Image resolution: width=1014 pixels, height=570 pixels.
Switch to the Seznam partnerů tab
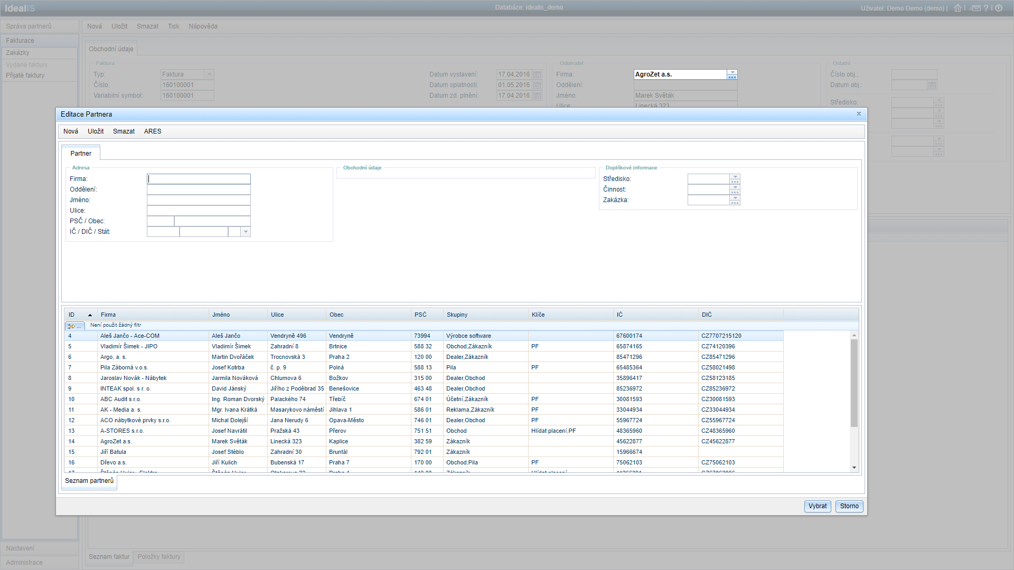(89, 481)
